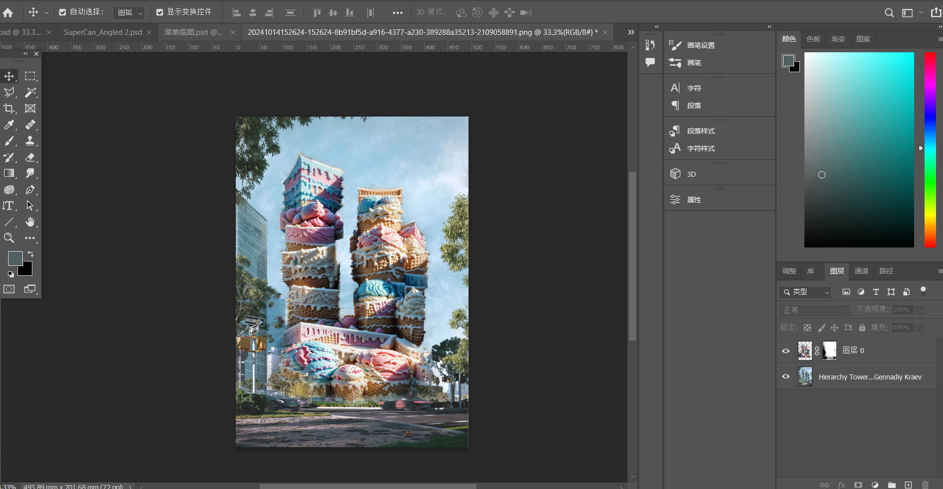
Task: Open the 正常 blend mode dropdown
Action: [x=815, y=310]
